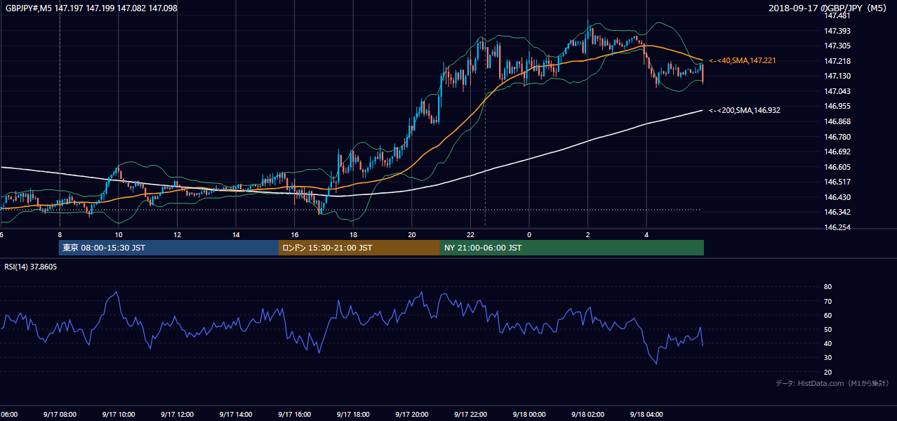Select the ロンドン 15:30-21:00 JST session bar

click(x=359, y=248)
